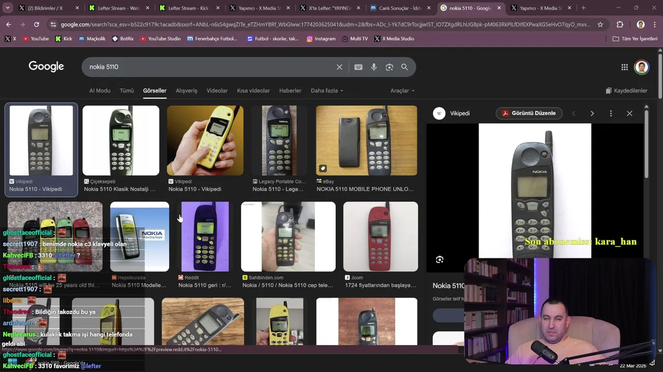Open the YouTube bookmark
663x372 pixels.
36,39
